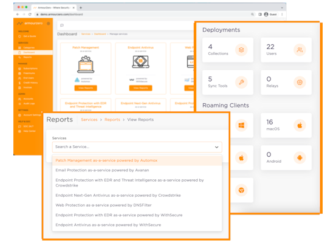The width and height of the screenshot is (336, 243).
Task: Click the sidebar collapse circle icon
Action: click(49, 23)
